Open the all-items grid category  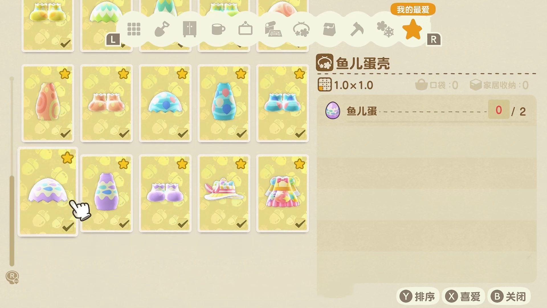[134, 29]
